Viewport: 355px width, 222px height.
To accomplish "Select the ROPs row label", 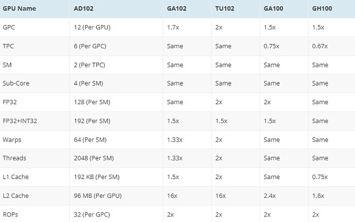I will pyautogui.click(x=11, y=214).
